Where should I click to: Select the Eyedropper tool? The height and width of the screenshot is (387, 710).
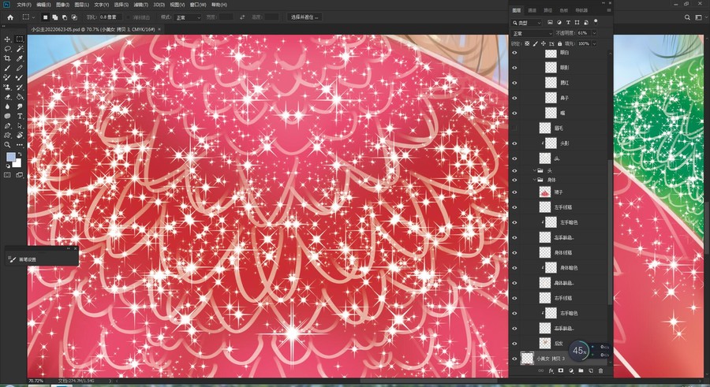20,58
